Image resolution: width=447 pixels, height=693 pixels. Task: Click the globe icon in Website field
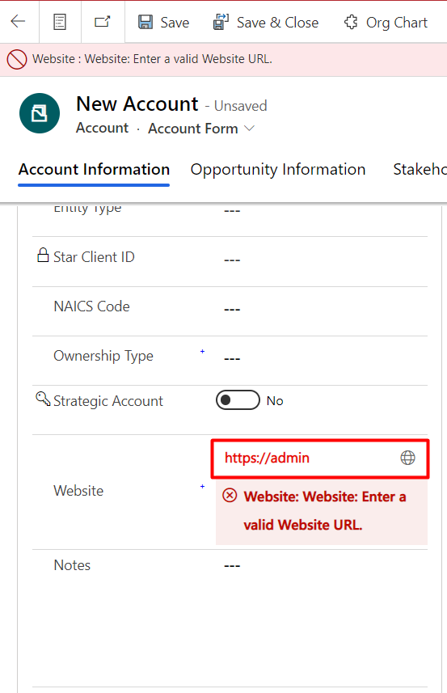(407, 458)
